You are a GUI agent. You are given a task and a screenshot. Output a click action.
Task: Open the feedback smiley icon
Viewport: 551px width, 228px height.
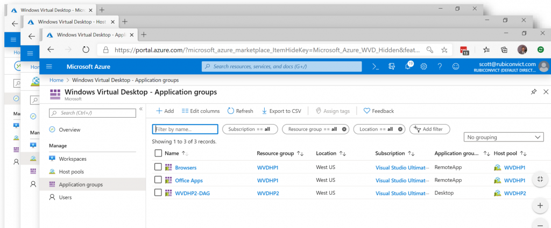(x=456, y=66)
